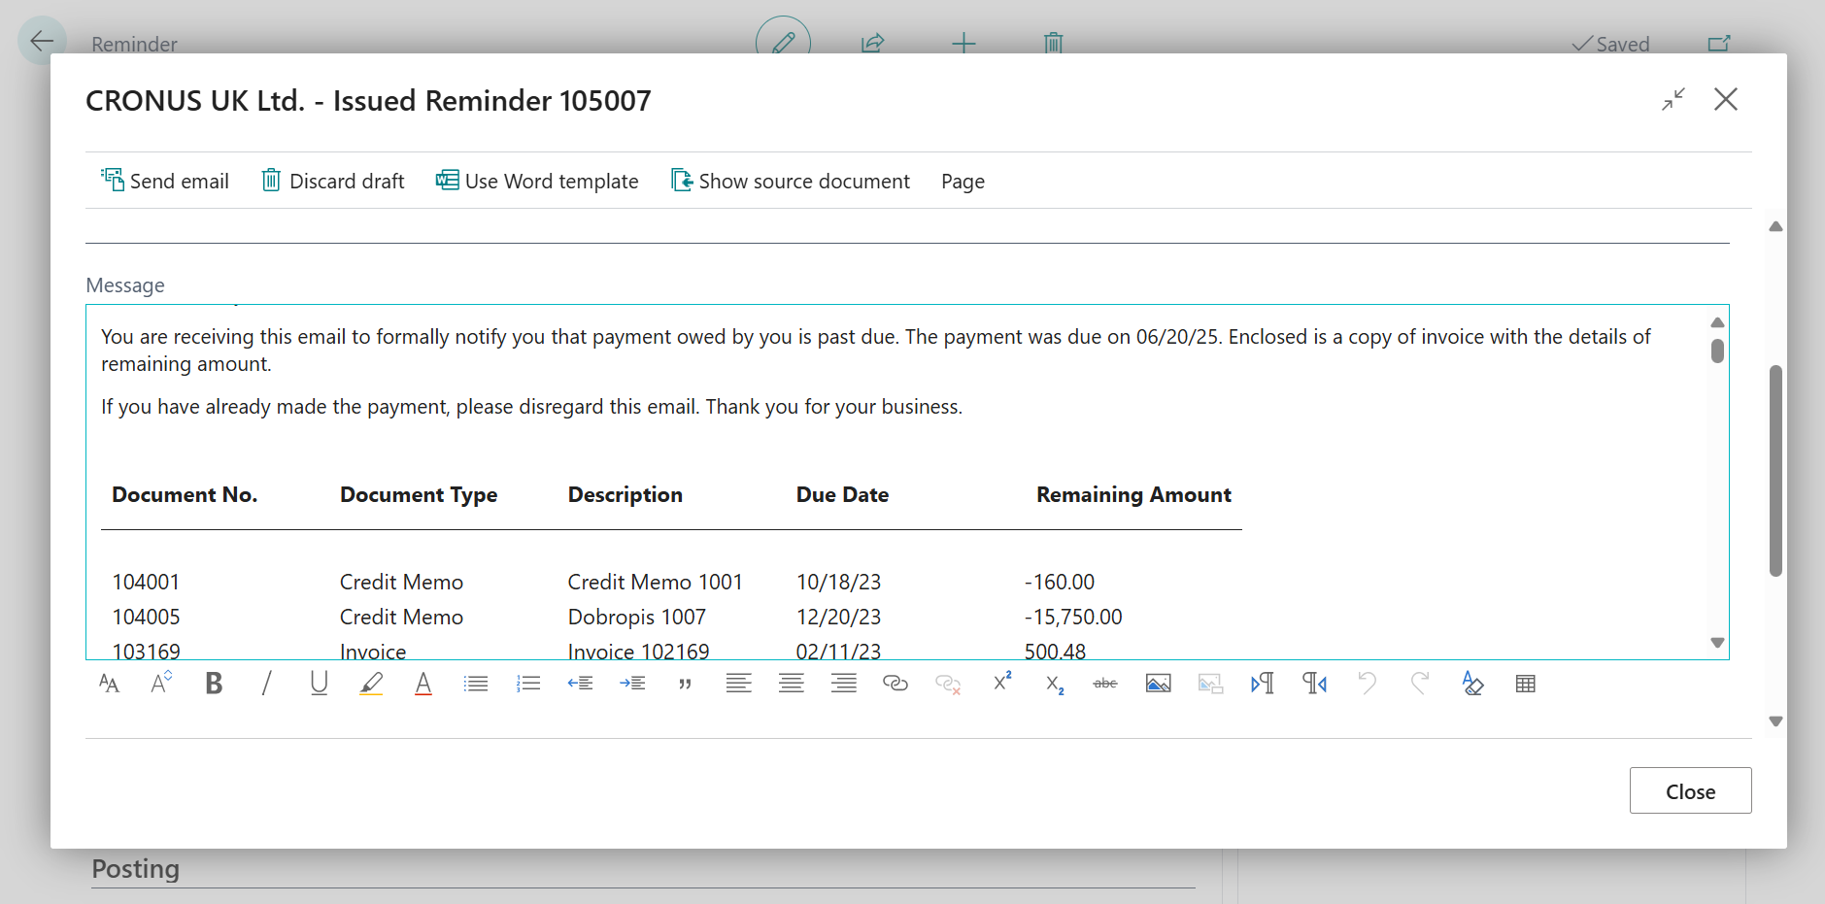Click the dialog's vertical scrollbar thumb

(x=1775, y=471)
